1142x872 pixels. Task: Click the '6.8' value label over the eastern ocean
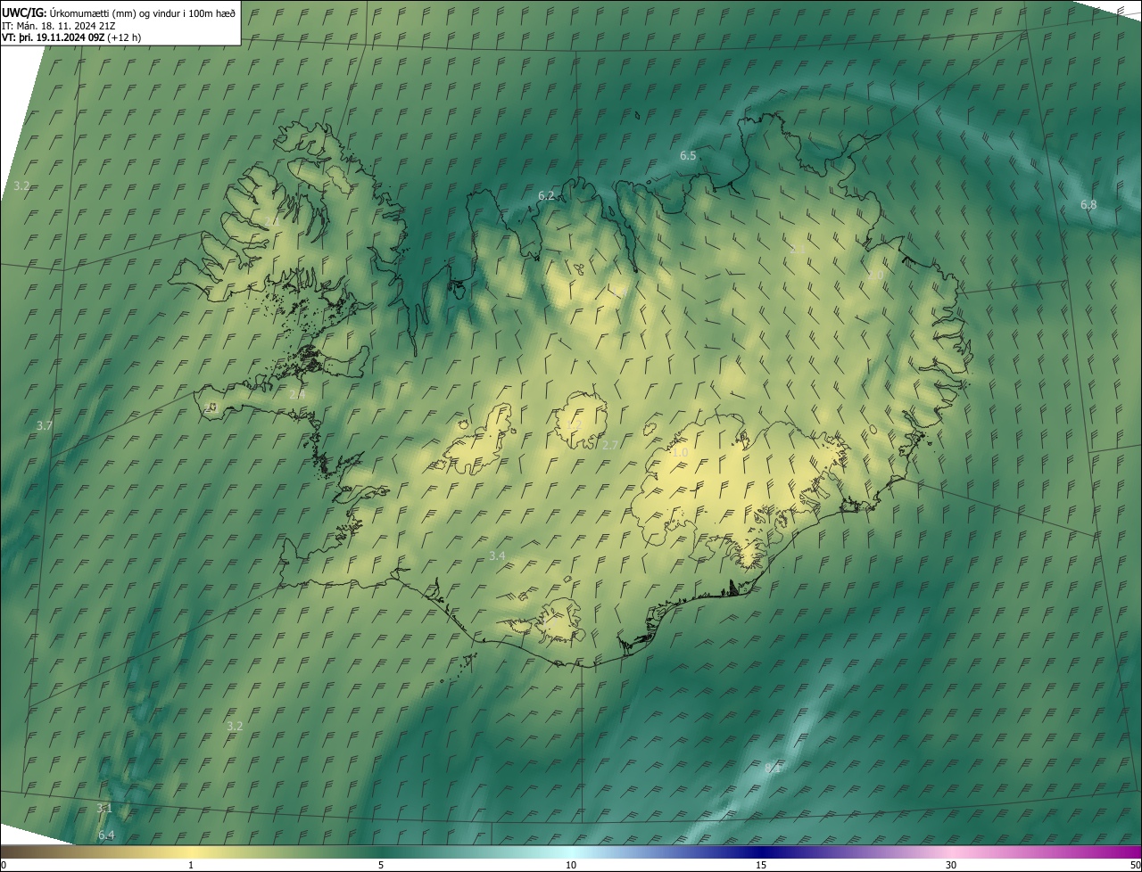coord(1088,205)
